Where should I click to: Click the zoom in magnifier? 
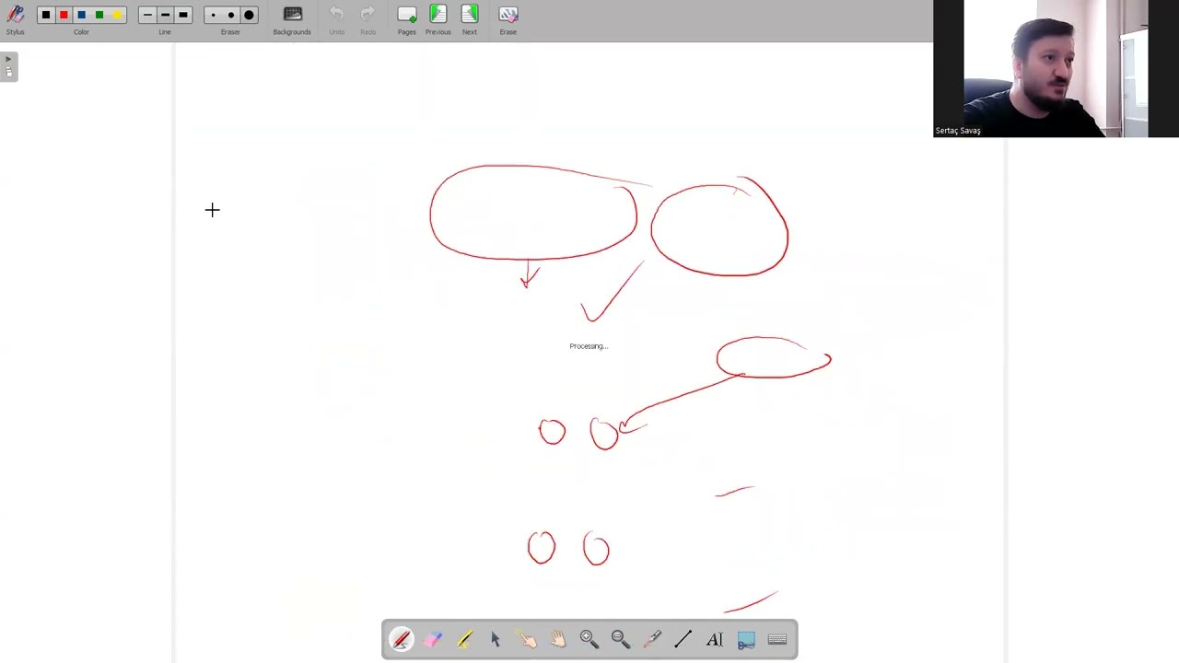(x=589, y=640)
